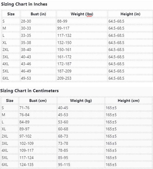The image size is (153, 169).
Task: Click the misspelled 'Weight (lbs)' header
Action: pos(82,14)
